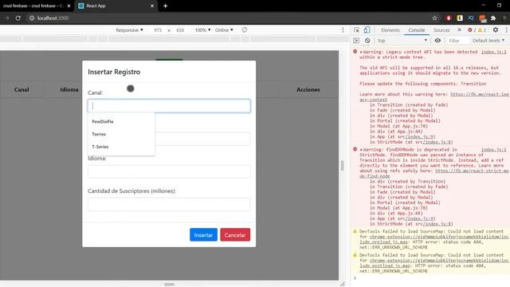Open the red shield browser extension
The width and height of the screenshot is (510, 287).
tap(449, 18)
